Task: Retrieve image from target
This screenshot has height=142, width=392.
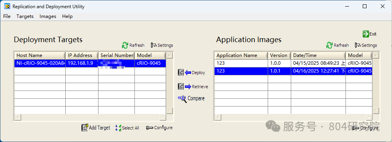Action: point(193,87)
